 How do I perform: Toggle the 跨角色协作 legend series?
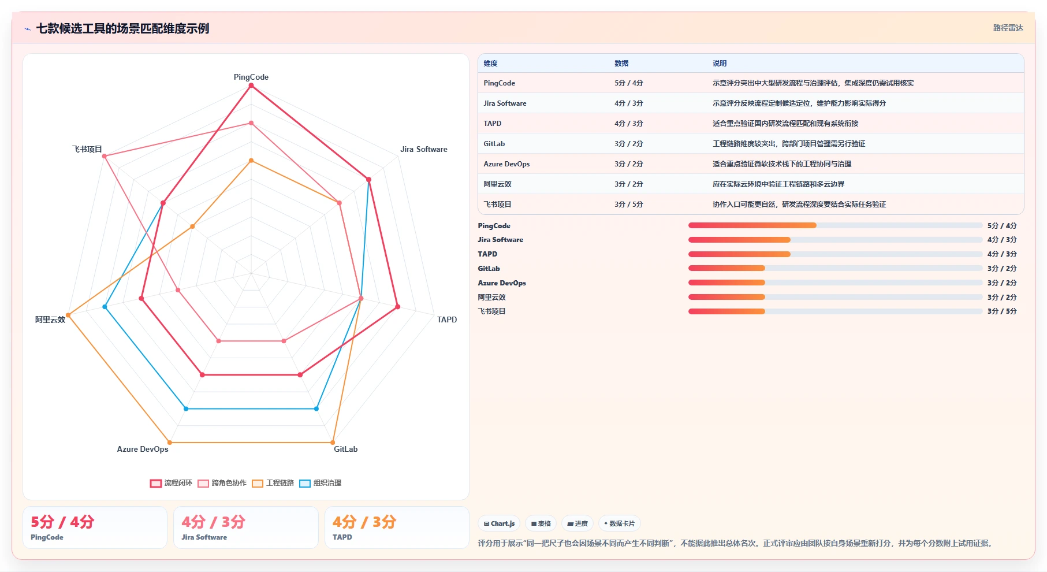coord(222,483)
